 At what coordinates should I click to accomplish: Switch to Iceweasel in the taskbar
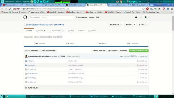point(139,96)
